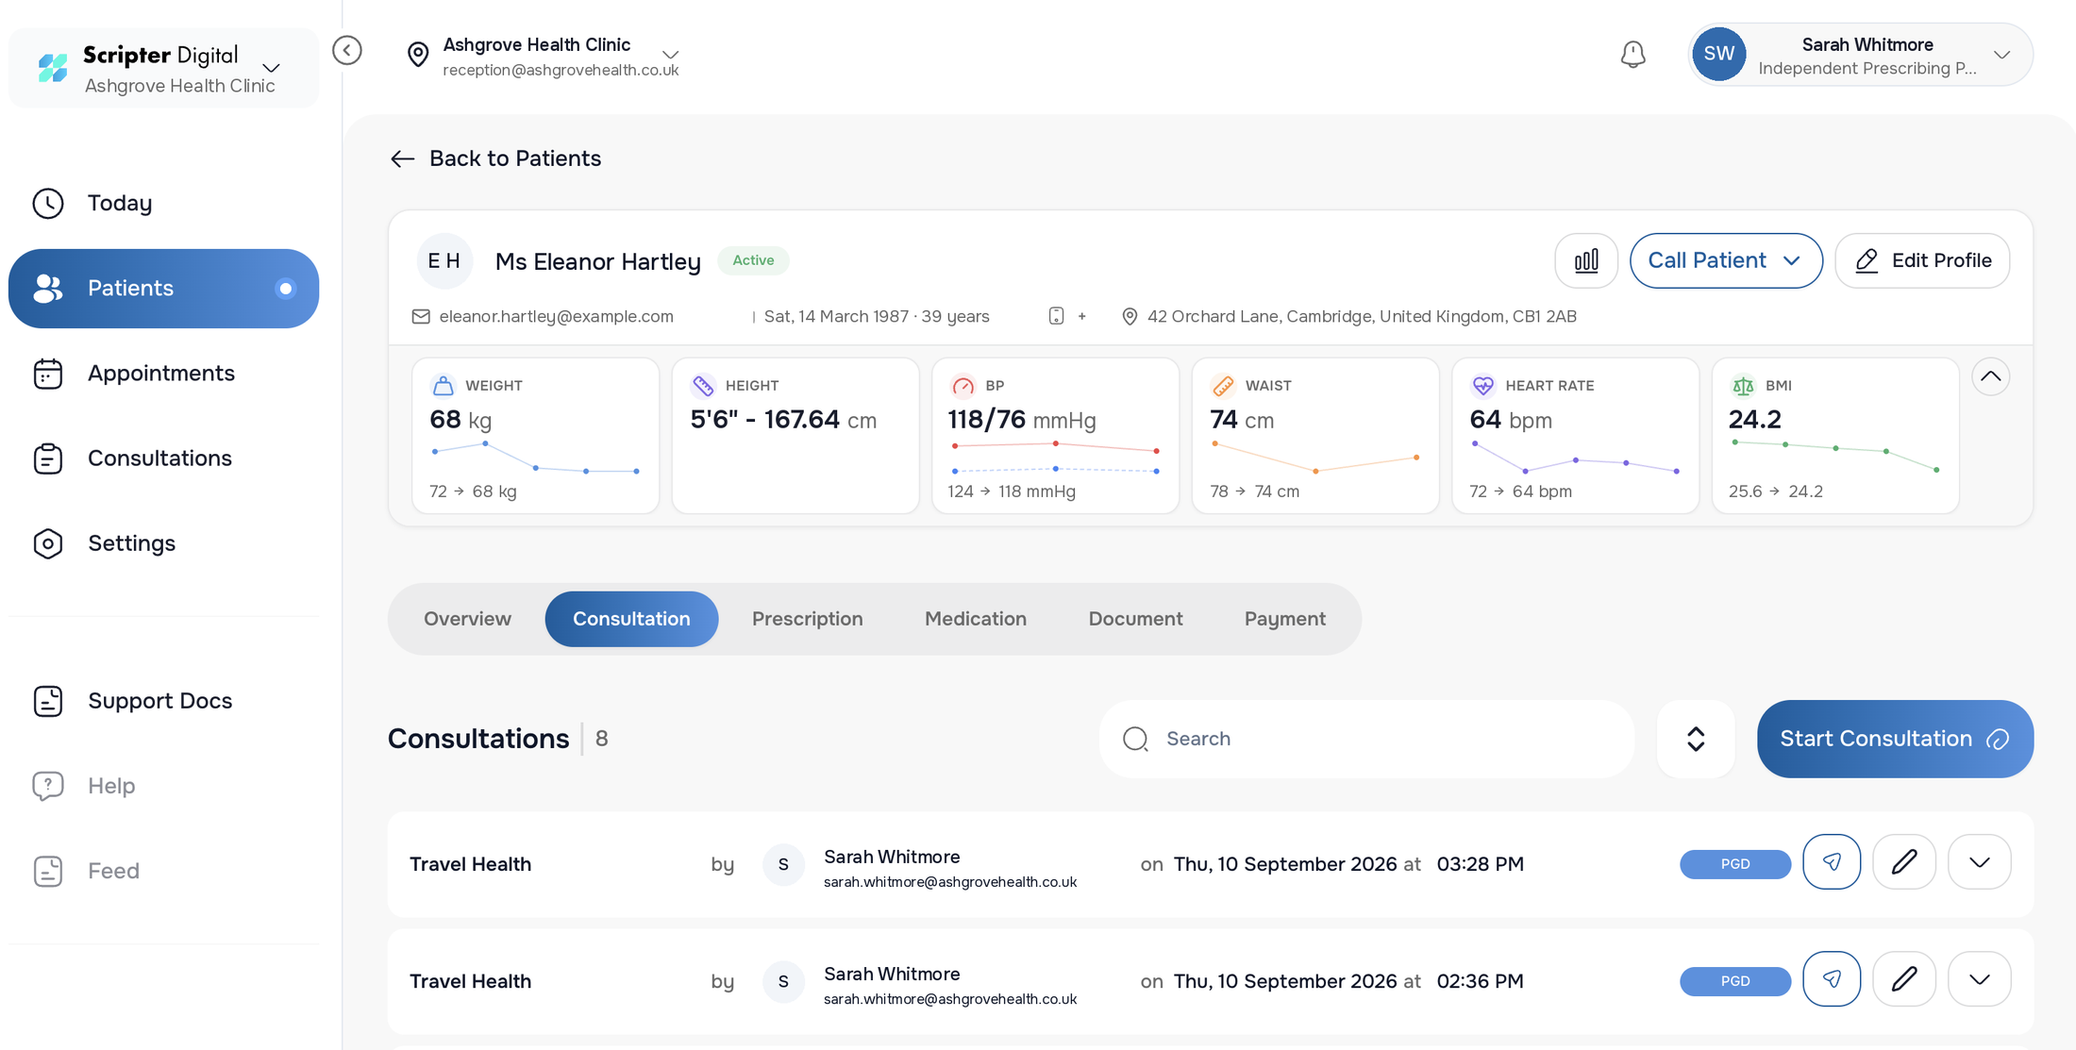Switch to the Document tab
Image resolution: width=2076 pixels, height=1050 pixels.
(1135, 619)
